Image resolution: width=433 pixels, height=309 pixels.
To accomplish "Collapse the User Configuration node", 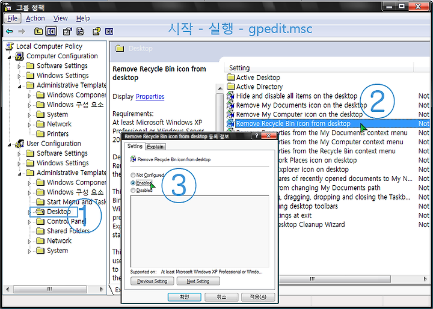I will [10, 144].
